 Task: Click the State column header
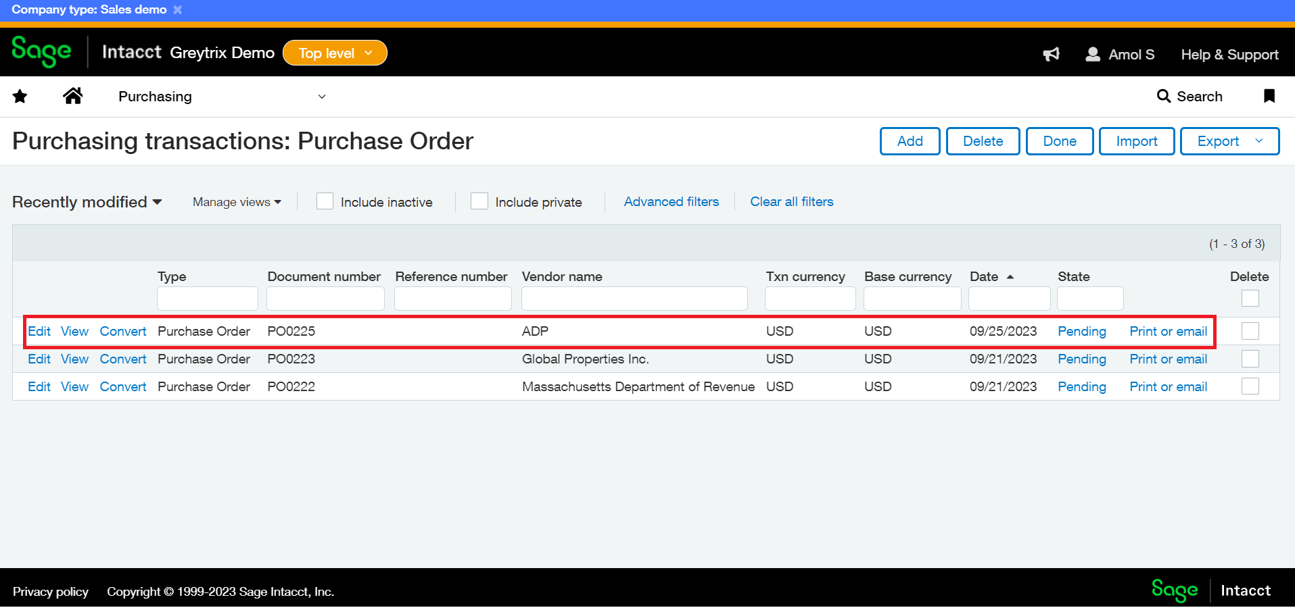[x=1073, y=276]
